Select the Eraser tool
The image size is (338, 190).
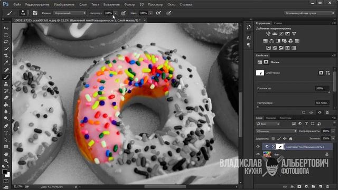point(6,98)
